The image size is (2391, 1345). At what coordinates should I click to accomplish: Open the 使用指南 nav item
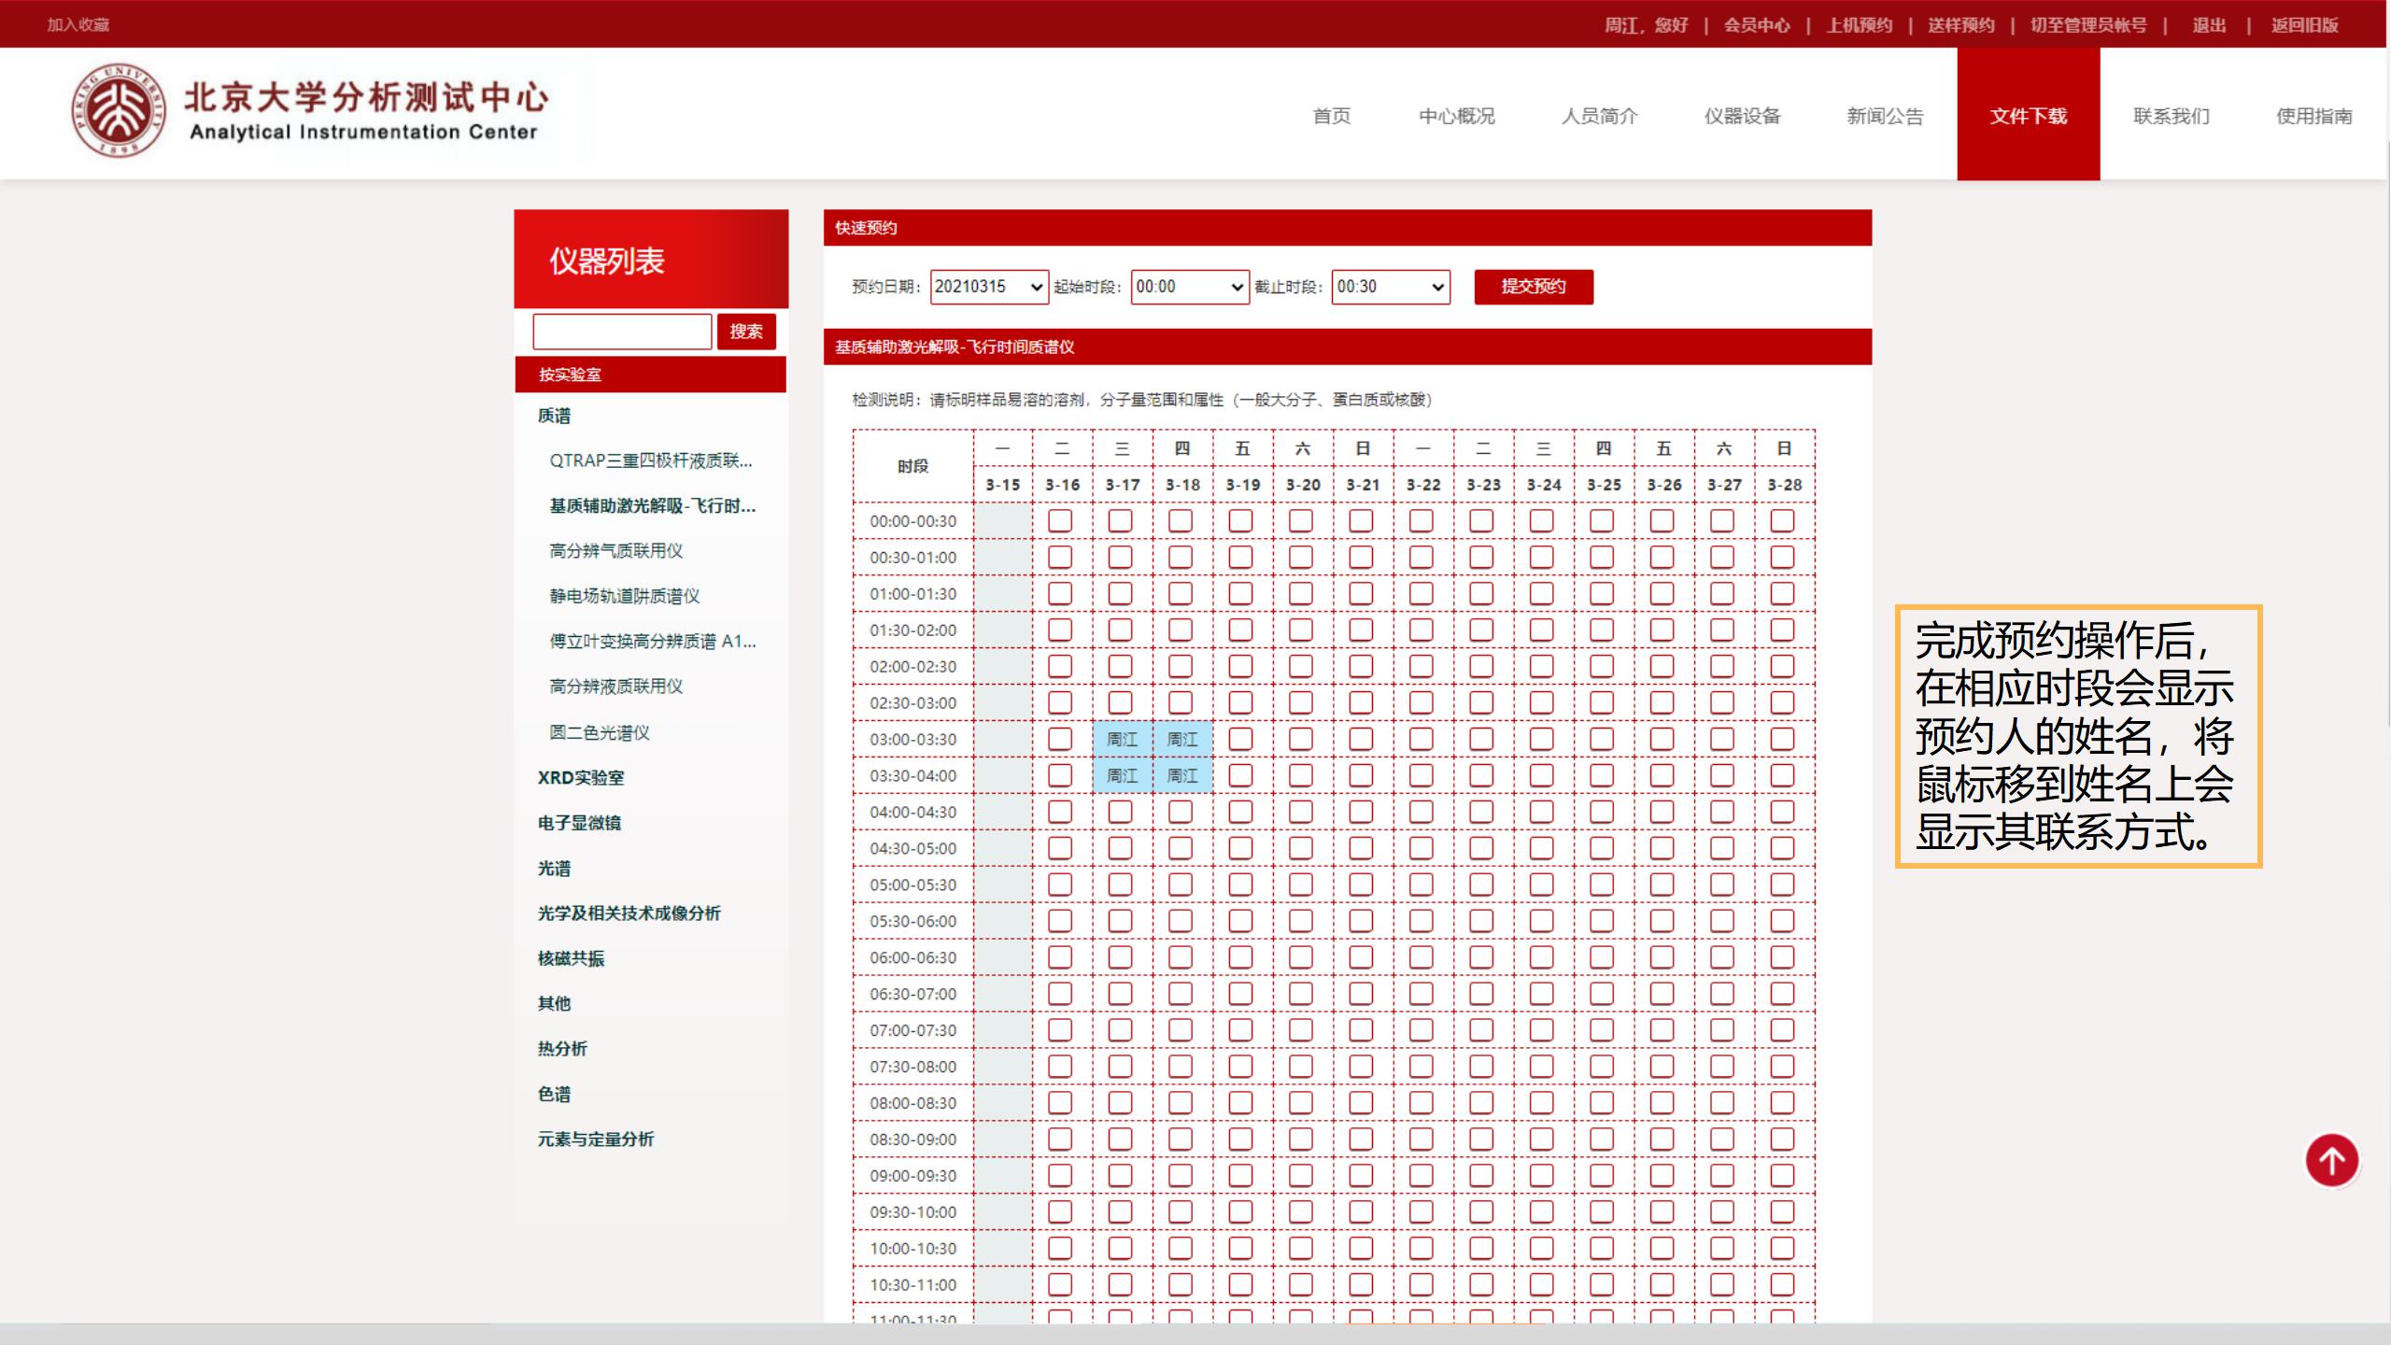(2314, 116)
